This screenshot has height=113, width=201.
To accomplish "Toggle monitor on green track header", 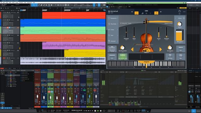I will pos(9,28).
